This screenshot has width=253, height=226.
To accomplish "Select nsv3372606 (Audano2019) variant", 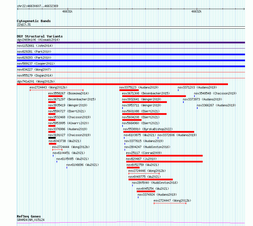I will 177,135.
